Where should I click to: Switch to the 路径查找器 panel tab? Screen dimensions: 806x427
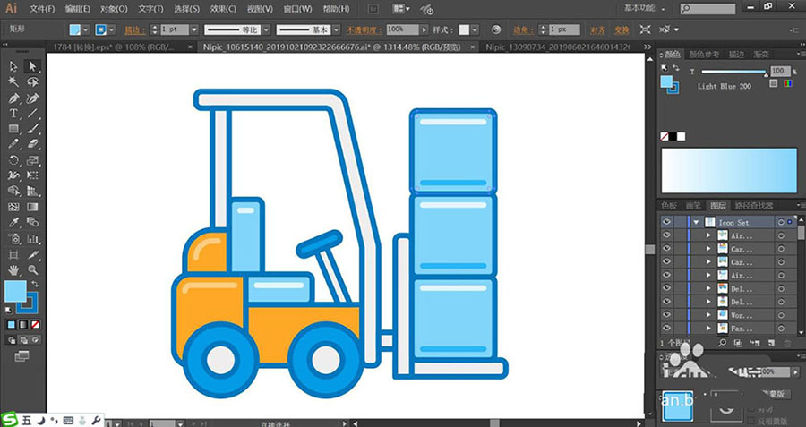pyautogui.click(x=754, y=205)
